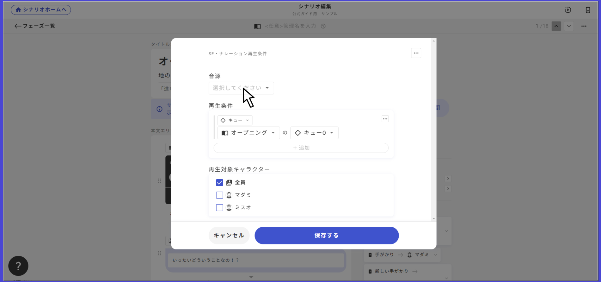Return to フェーズ一覧 phase list

(35, 26)
